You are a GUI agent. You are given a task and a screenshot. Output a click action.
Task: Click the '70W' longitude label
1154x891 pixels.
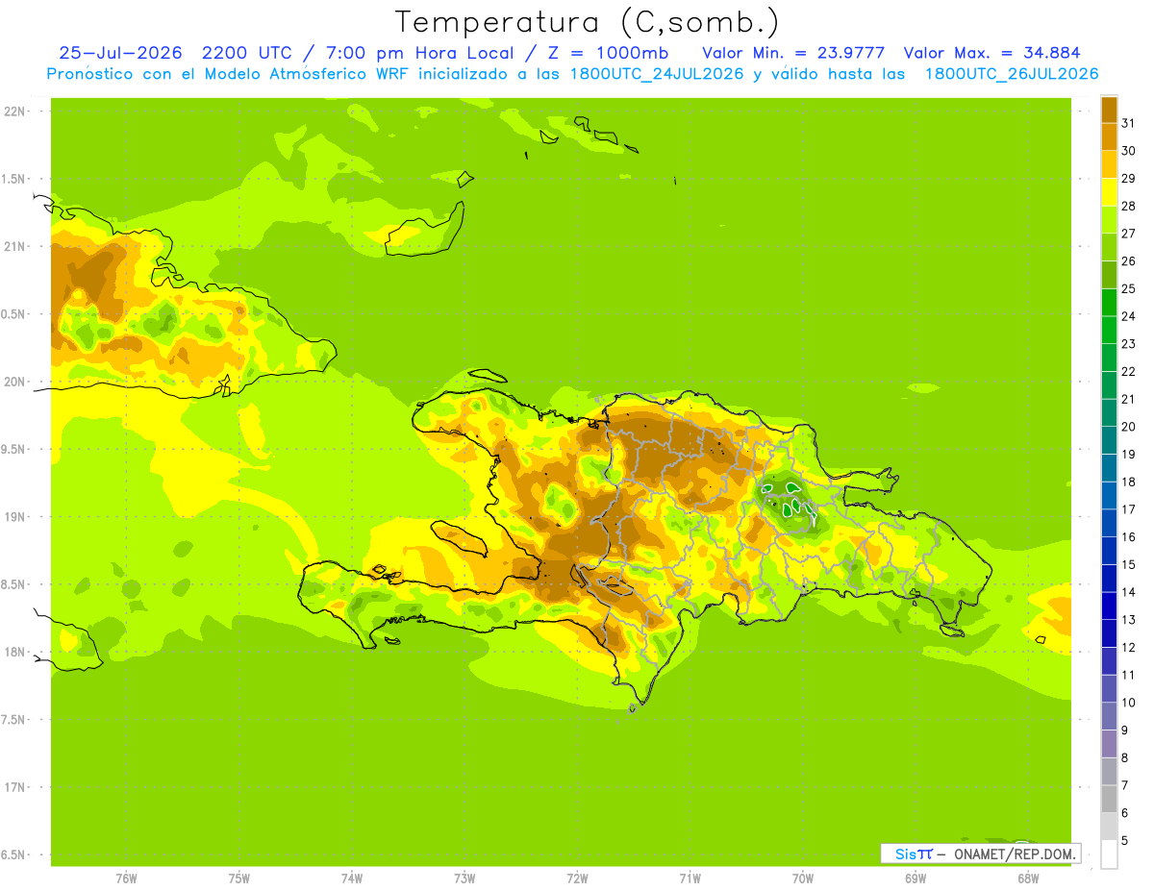click(x=802, y=878)
